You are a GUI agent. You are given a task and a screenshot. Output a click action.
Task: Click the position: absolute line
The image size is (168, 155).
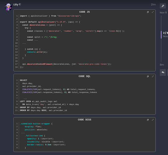point(36,130)
